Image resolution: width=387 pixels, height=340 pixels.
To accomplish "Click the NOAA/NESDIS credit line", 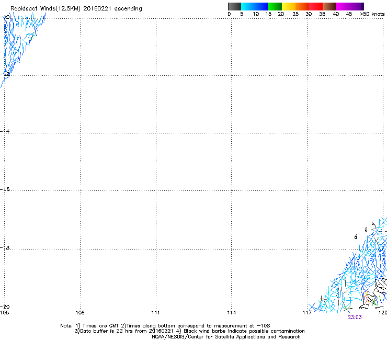I will [226, 337].
